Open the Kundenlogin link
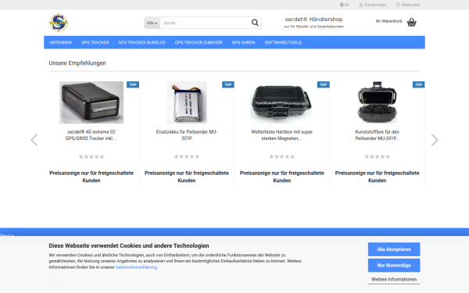The height and width of the screenshot is (293, 469). tap(372, 5)
